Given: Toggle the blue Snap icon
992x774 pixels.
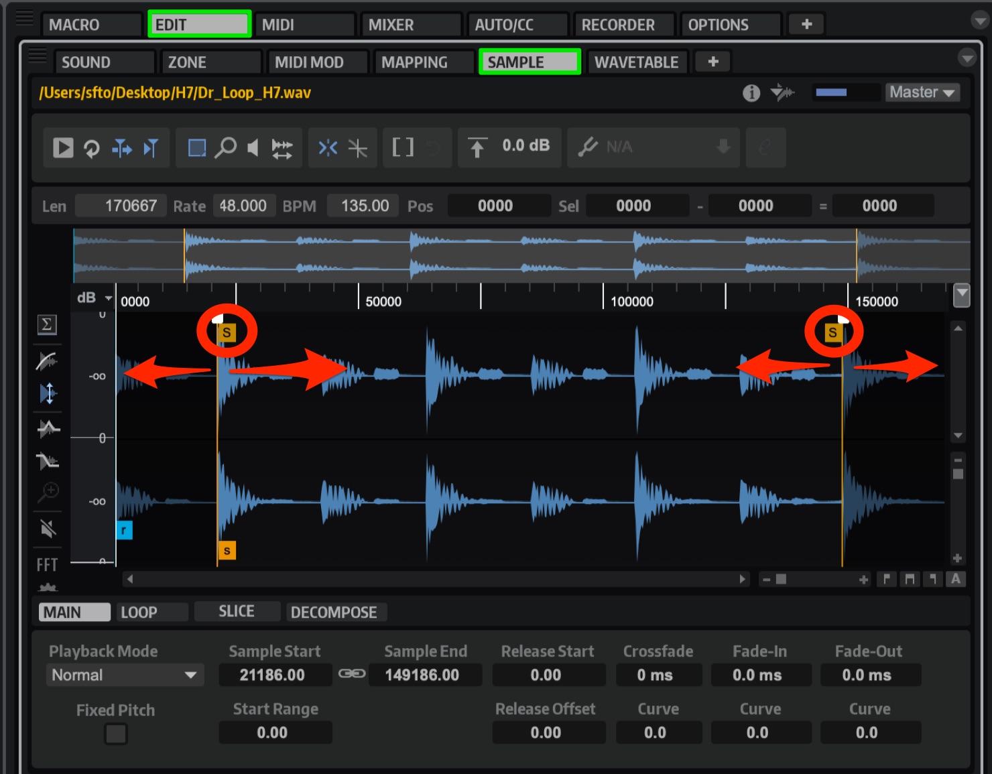Looking at the screenshot, I should click(x=328, y=147).
